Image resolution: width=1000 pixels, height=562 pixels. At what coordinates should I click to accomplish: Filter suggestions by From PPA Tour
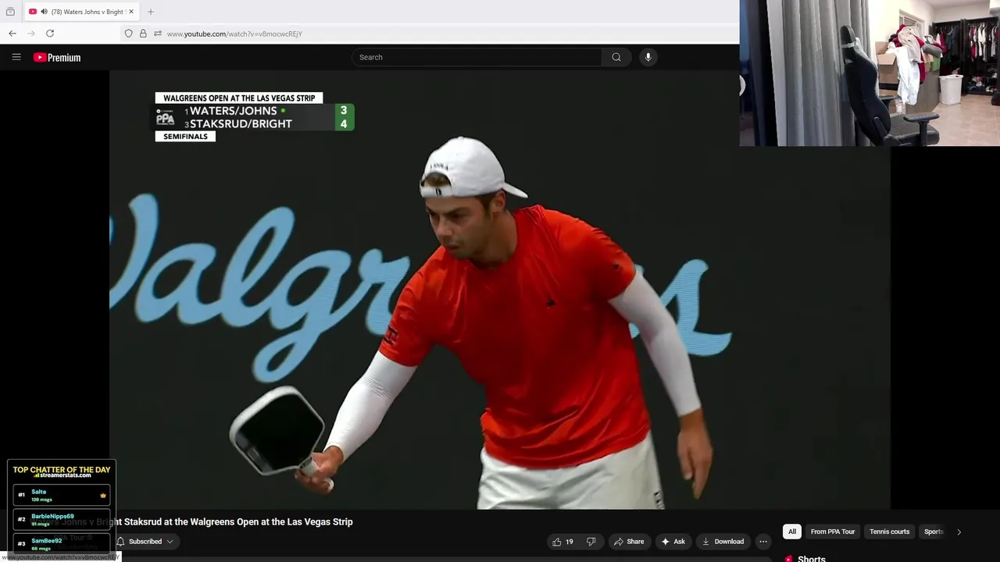pos(833,532)
